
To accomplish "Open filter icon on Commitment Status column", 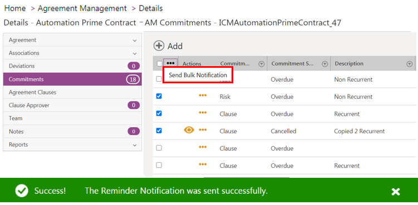I will pos(324,64).
